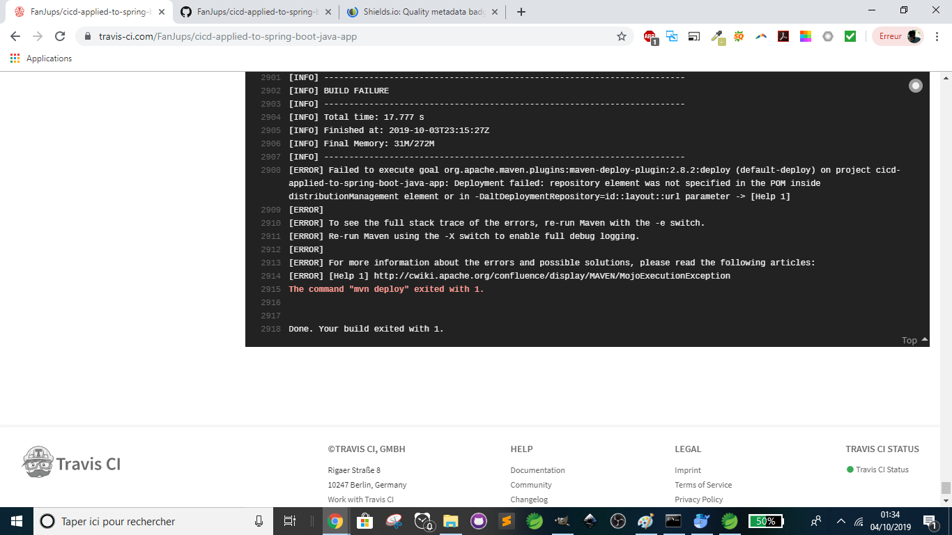Image resolution: width=952 pixels, height=535 pixels.
Task: Click the rainbow color grid extension
Action: pyautogui.click(x=806, y=36)
